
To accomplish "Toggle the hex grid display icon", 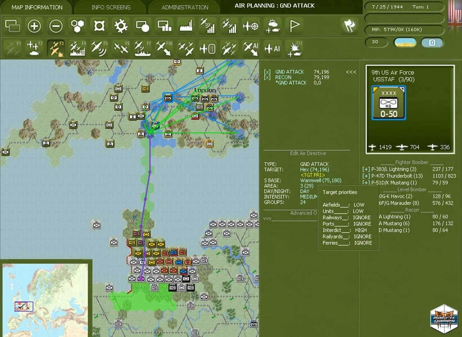I will click(x=78, y=26).
